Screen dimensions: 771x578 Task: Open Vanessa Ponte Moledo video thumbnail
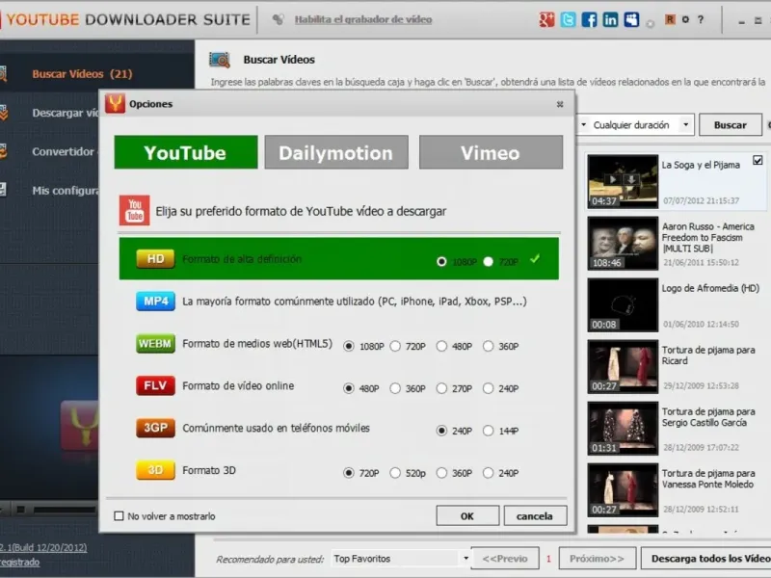tap(623, 490)
